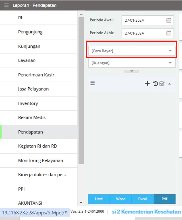Export report as Excel

143,199
